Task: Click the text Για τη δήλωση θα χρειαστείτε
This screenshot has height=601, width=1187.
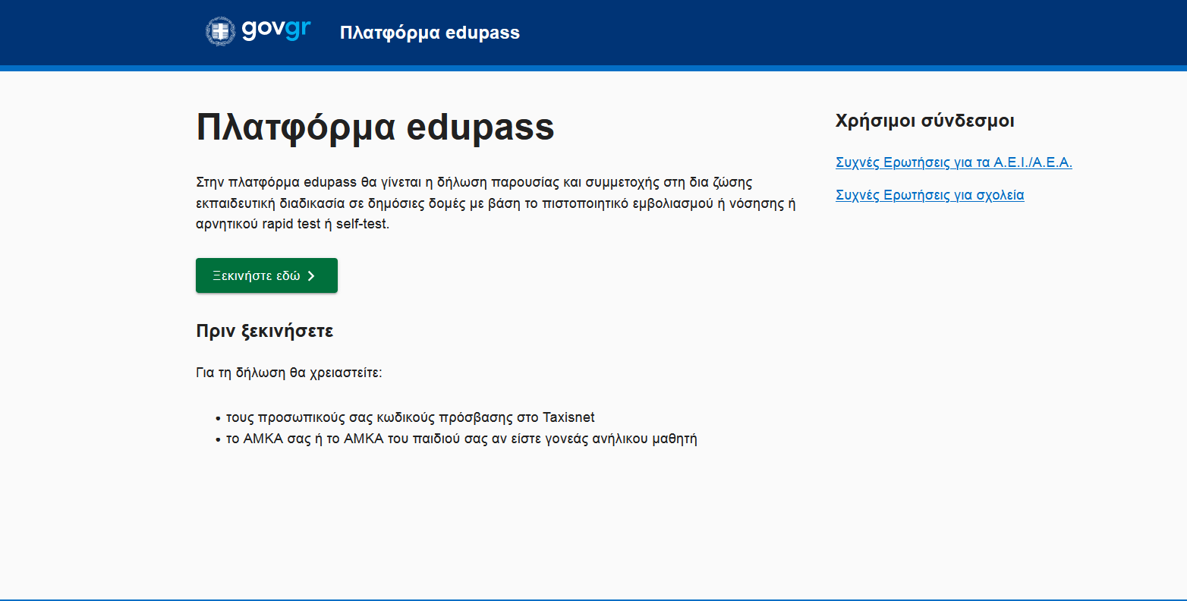Action: pyautogui.click(x=288, y=373)
